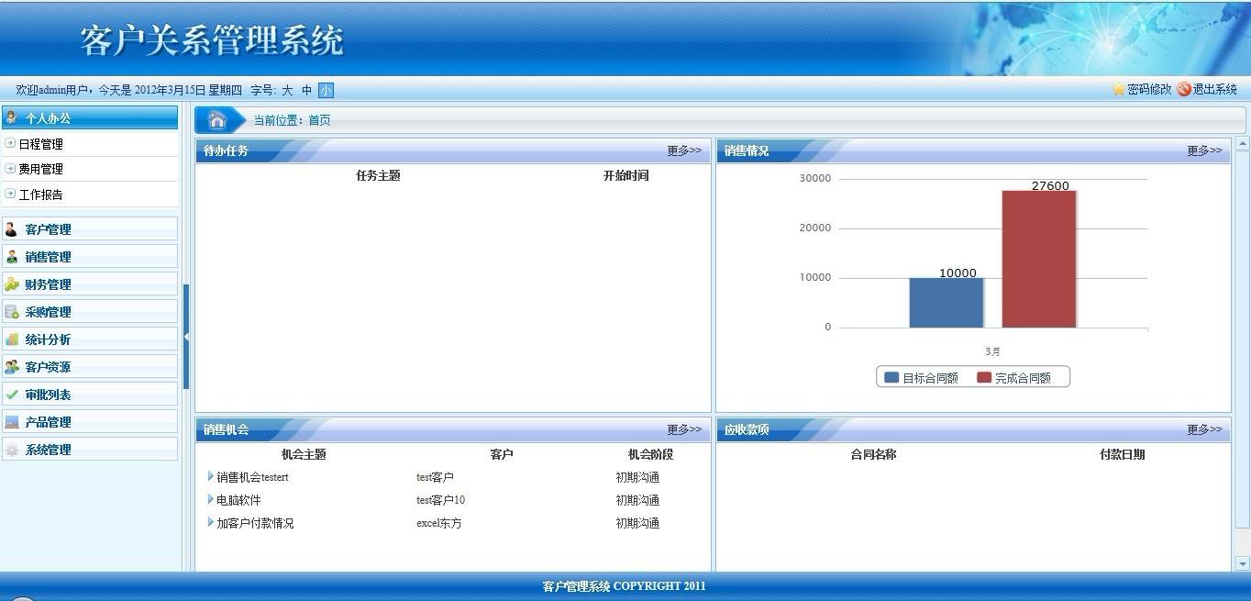Click the scrollbar down arrow on right
This screenshot has width=1251, height=601.
pyautogui.click(x=1243, y=563)
